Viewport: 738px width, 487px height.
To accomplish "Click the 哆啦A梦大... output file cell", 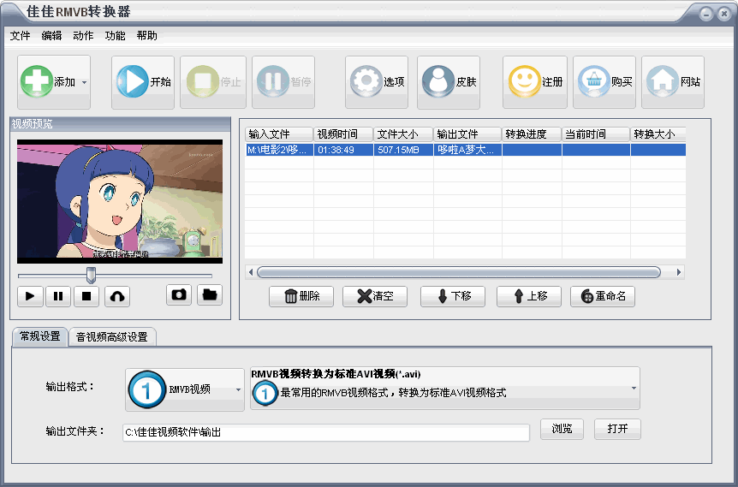I will pos(467,150).
